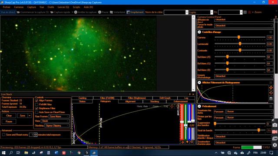Click Bal blanc (R) slider handle
This screenshot has height=156, width=278.
coord(227,57)
